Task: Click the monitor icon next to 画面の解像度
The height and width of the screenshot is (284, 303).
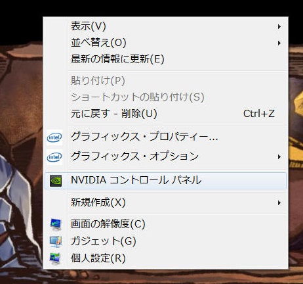Action: 56,224
